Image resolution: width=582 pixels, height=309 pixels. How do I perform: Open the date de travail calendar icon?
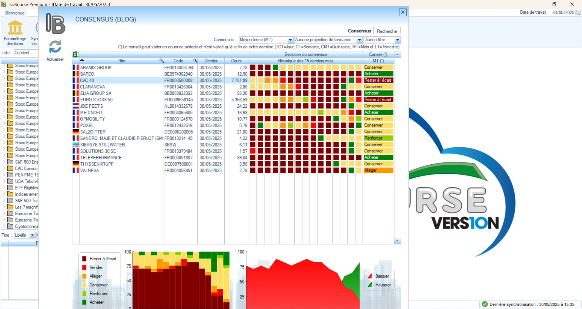578,12
